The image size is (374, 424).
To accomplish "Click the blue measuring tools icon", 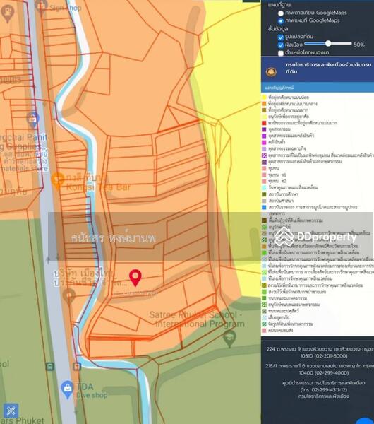I will tap(11, 411).
